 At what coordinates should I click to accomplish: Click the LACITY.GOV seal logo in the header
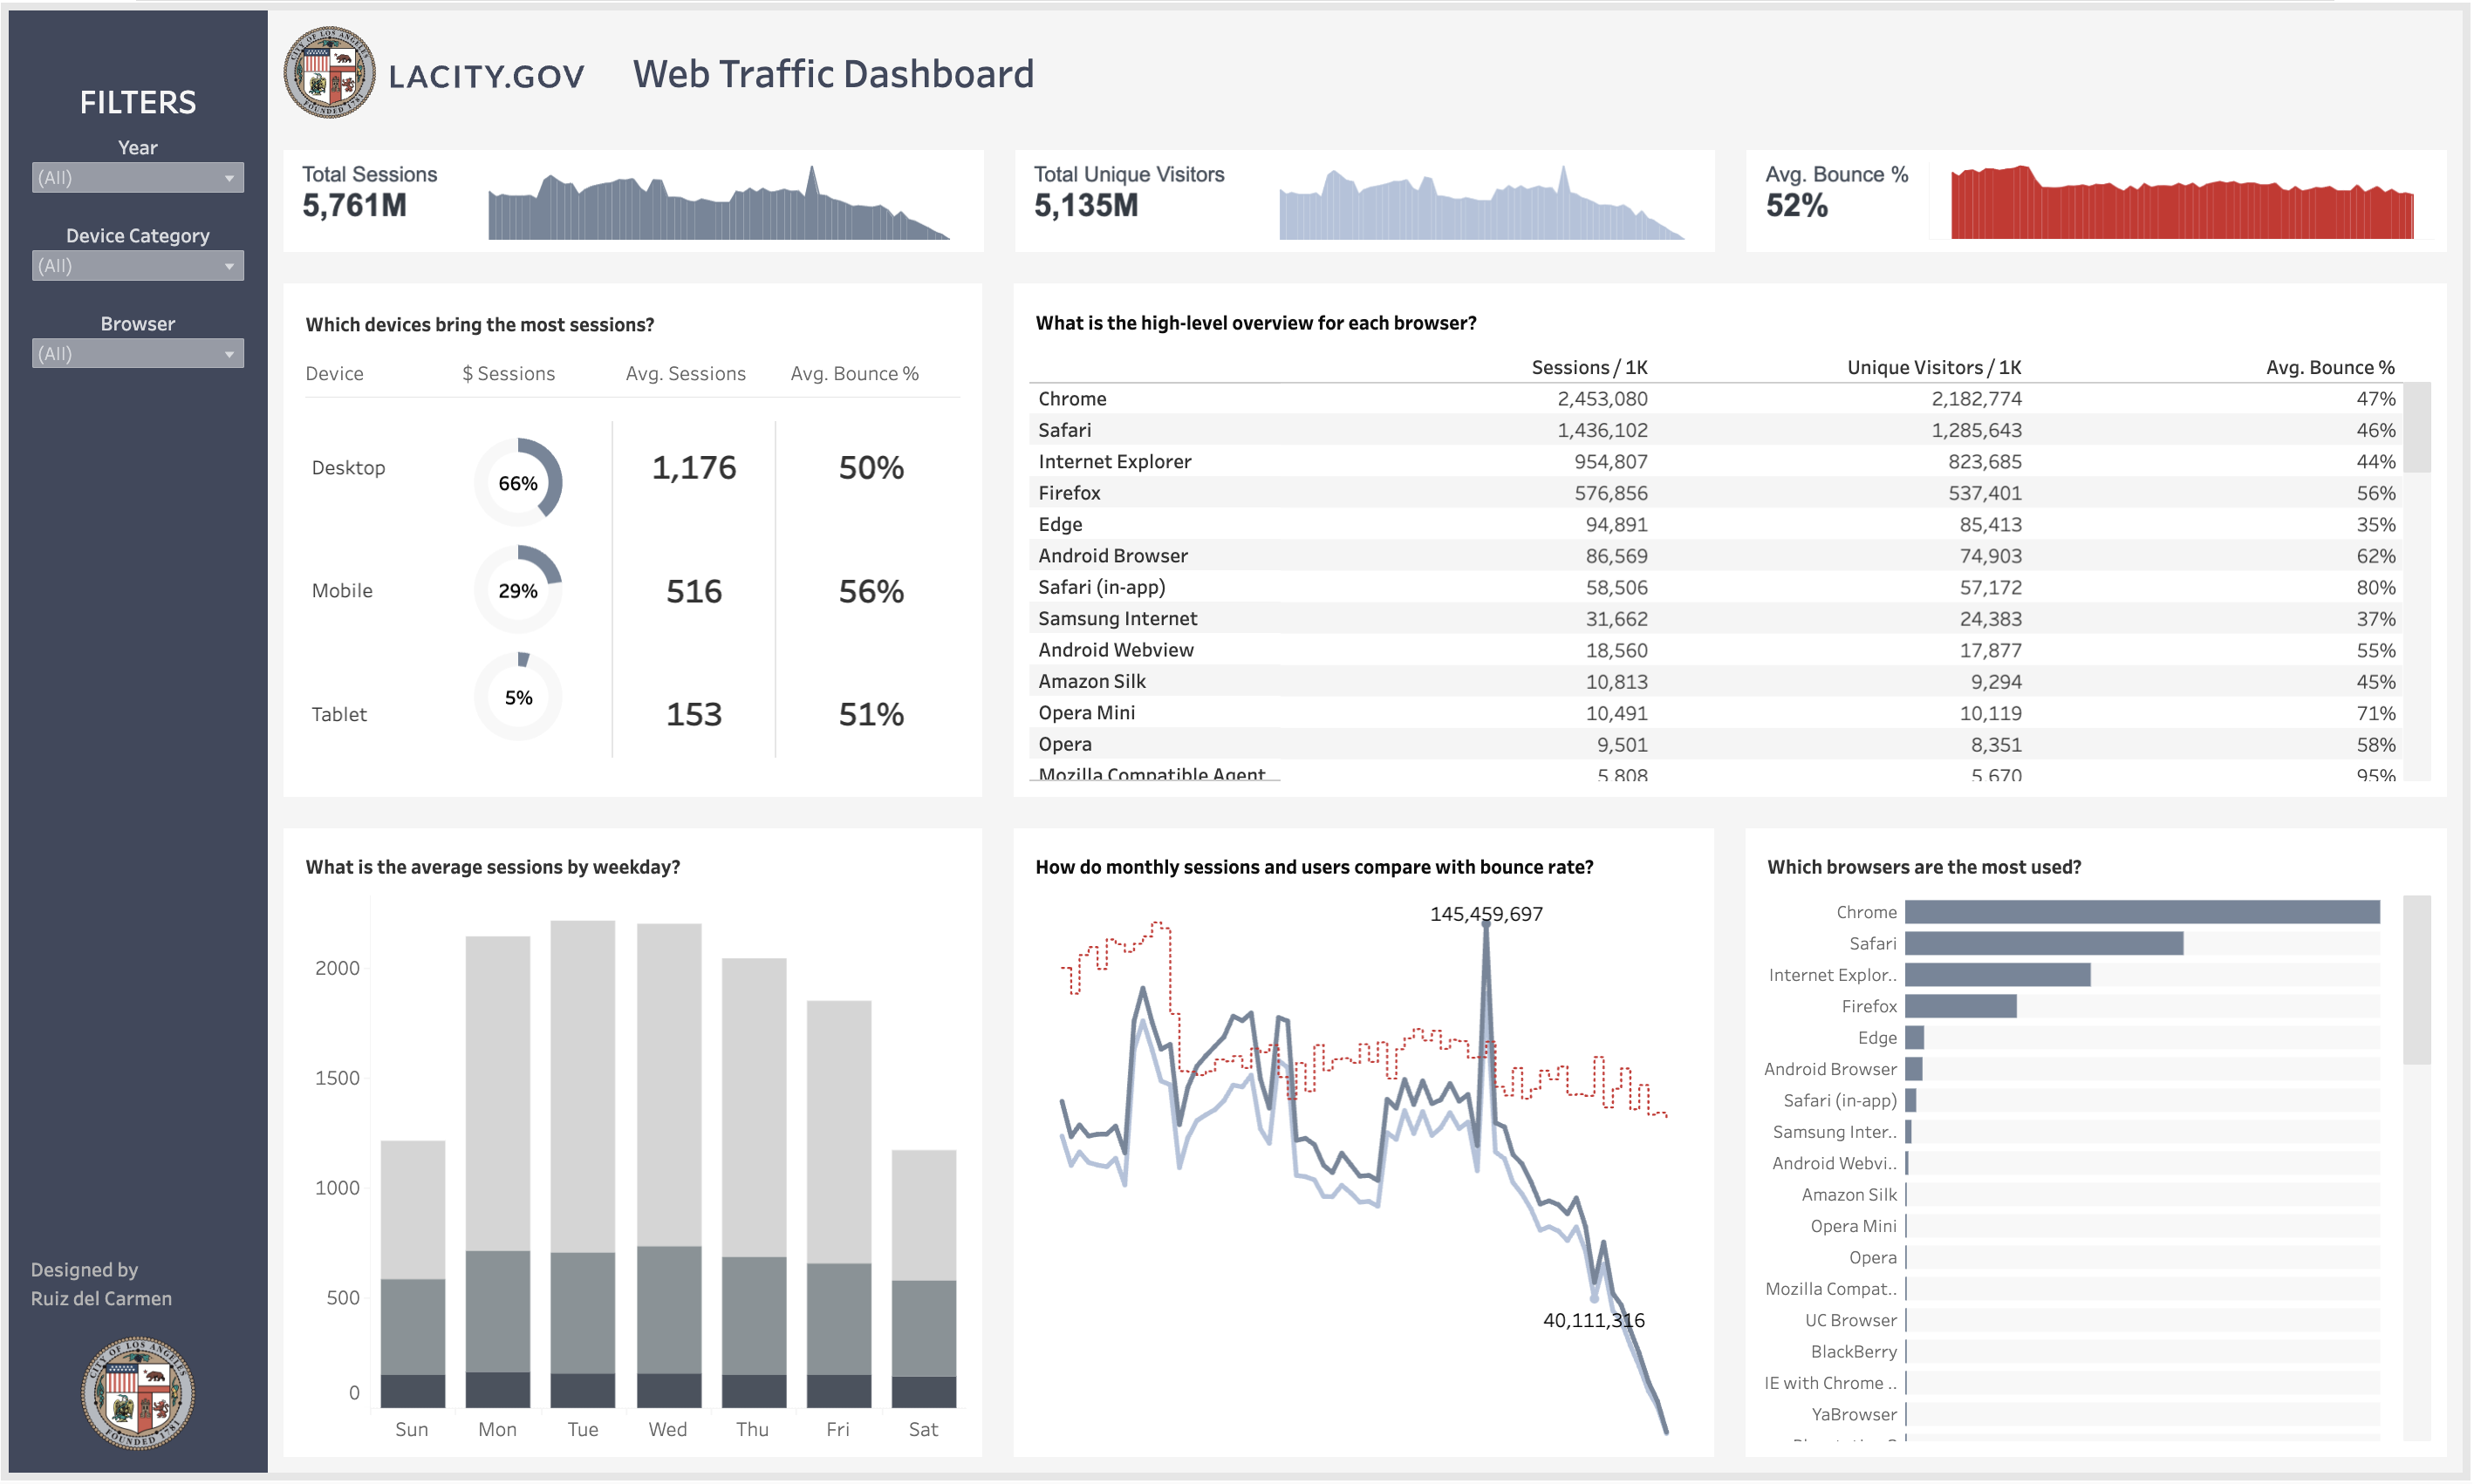[333, 73]
